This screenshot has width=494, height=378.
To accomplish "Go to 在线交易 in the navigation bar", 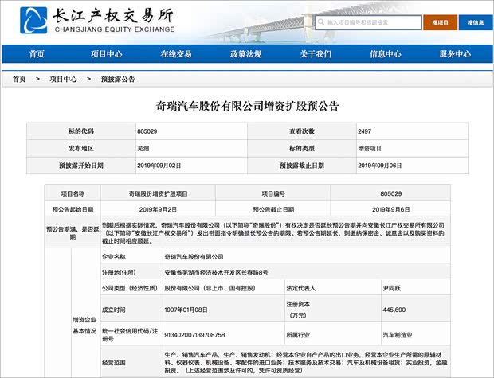I will click(x=176, y=54).
